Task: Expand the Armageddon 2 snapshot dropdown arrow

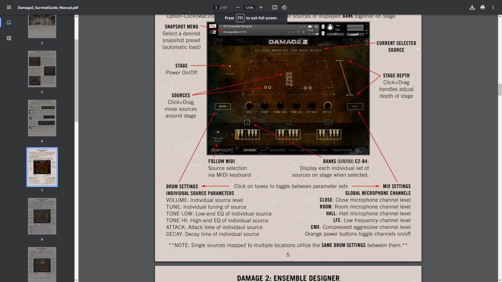Action: click(221, 32)
